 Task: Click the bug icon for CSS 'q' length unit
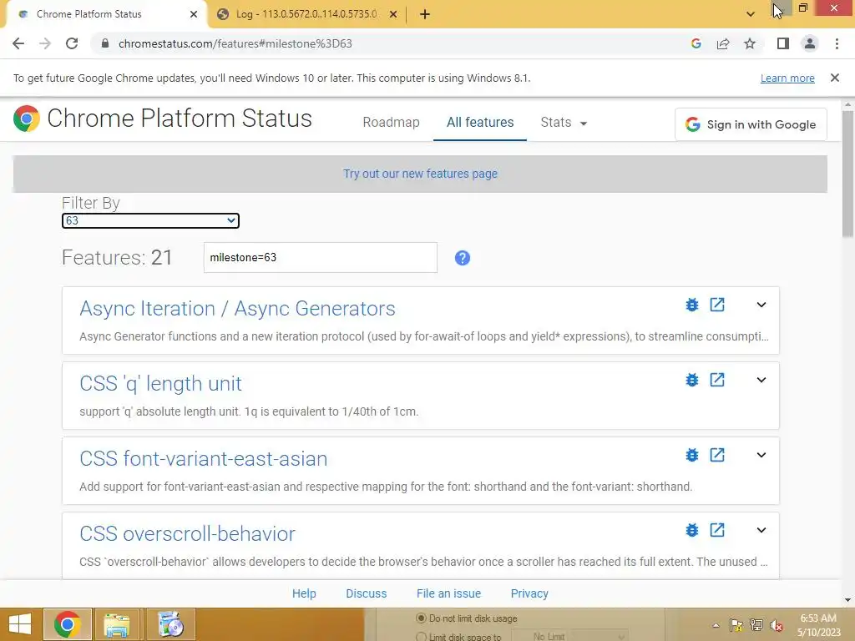(692, 380)
